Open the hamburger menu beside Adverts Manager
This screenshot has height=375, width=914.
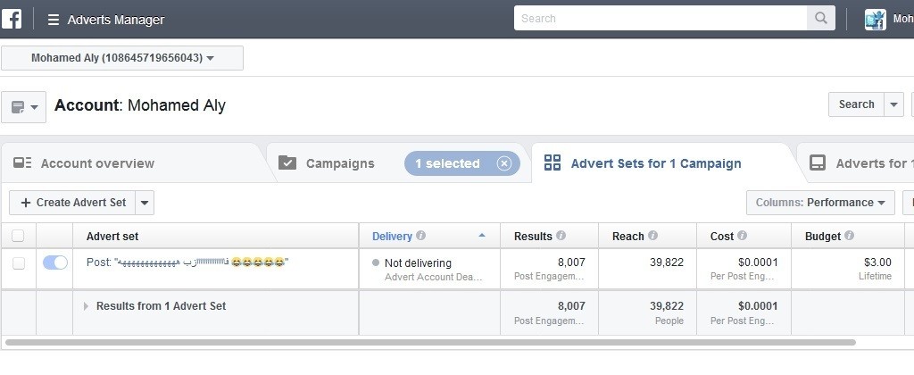(x=54, y=20)
